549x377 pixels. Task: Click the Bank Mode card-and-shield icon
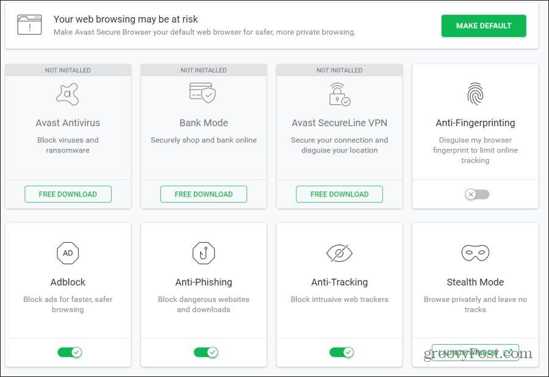click(x=203, y=93)
